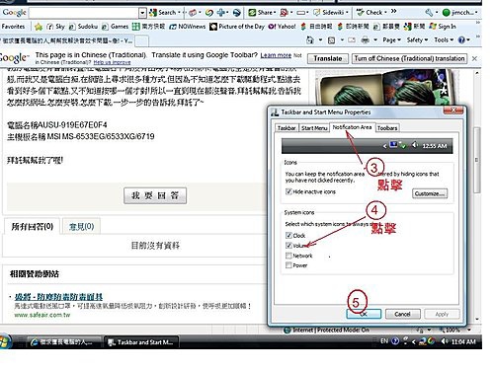Image resolution: width=494 pixels, height=370 pixels.
Task: Click the photo thumbnail on the page
Action: pyautogui.click(x=385, y=86)
